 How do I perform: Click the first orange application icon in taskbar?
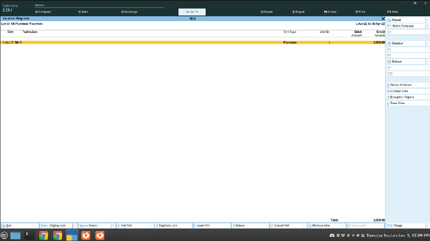[85, 235]
